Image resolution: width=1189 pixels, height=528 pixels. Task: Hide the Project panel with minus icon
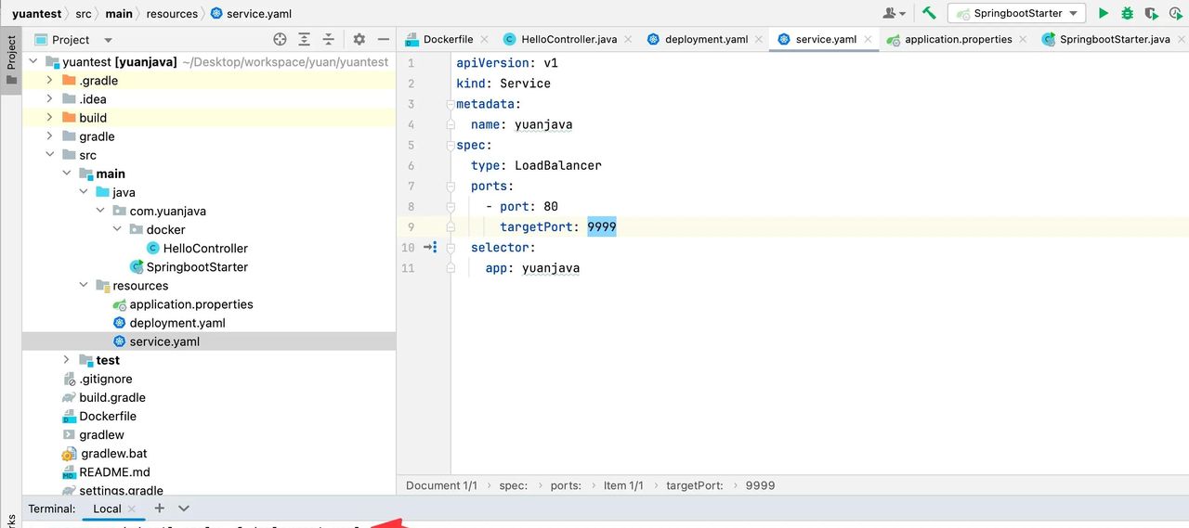pyautogui.click(x=383, y=39)
